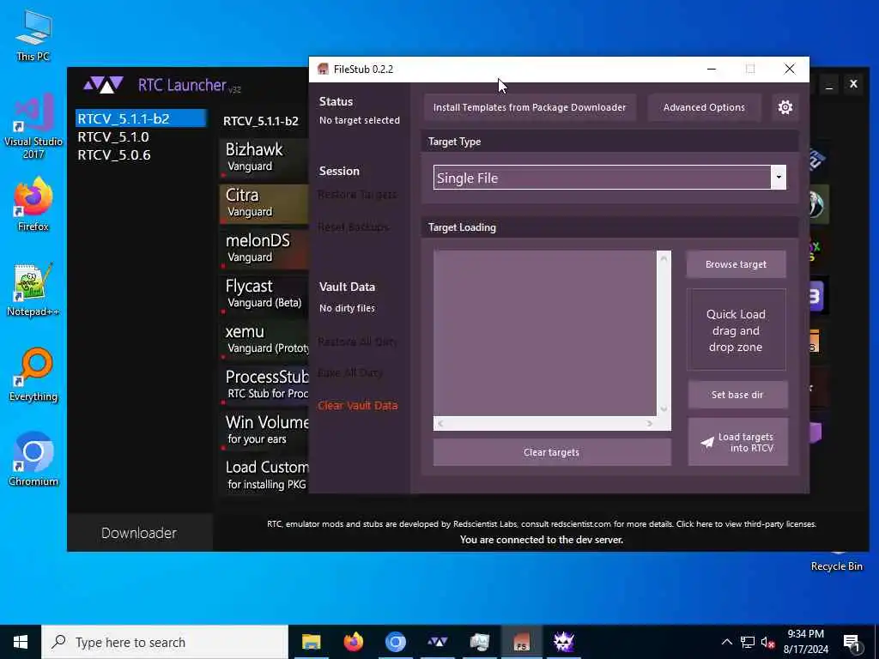Select the Visual Studio 2017 desktop shortcut
The image size is (879, 659).
coord(33,126)
